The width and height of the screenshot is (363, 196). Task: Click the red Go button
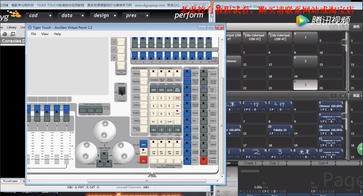click(x=144, y=160)
